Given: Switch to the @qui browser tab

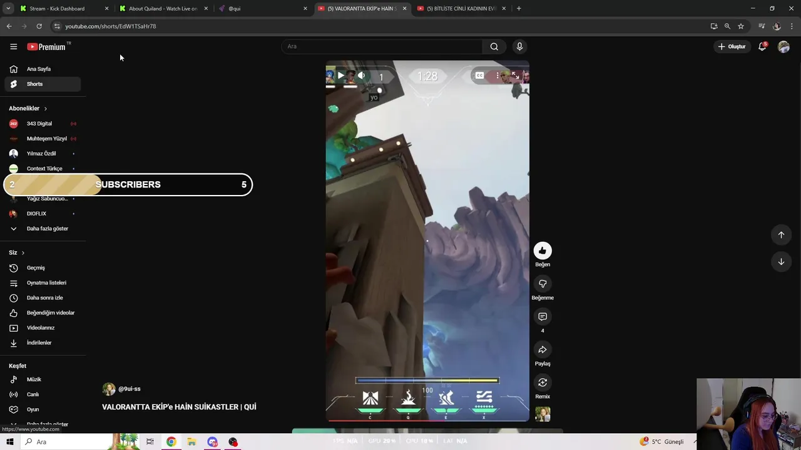Looking at the screenshot, I should tap(263, 9).
